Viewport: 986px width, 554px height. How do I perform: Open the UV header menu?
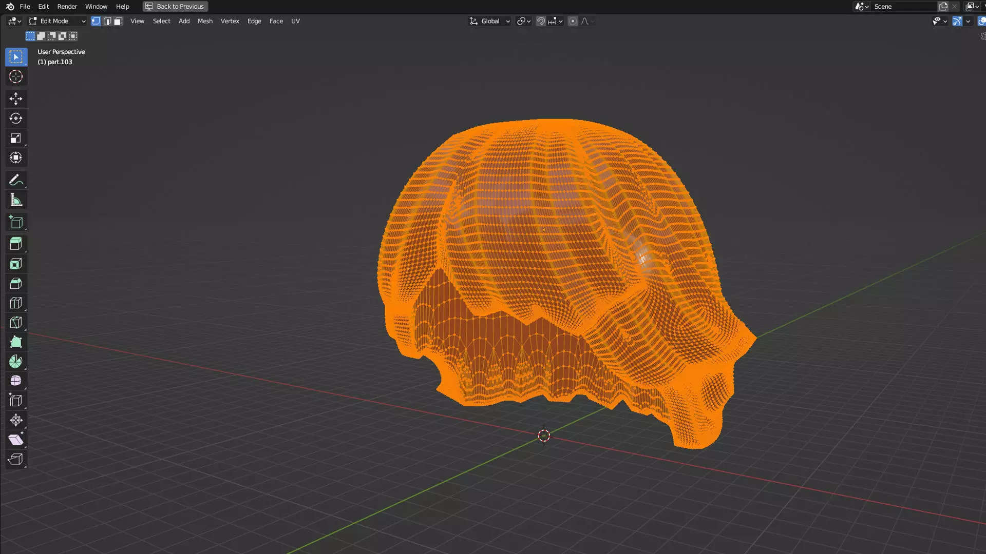point(295,21)
